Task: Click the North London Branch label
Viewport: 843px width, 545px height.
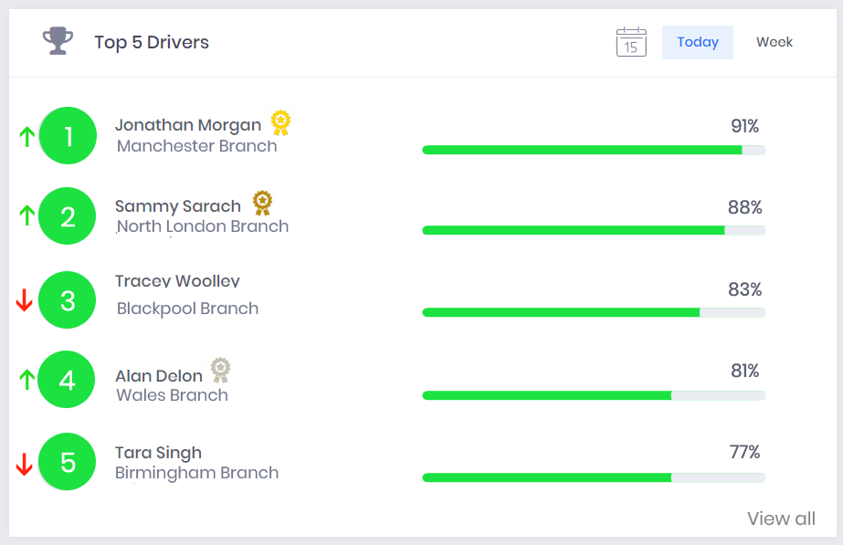Action: click(x=203, y=226)
